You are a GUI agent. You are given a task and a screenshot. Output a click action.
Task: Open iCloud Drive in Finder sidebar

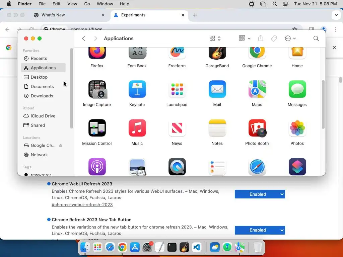(43, 116)
